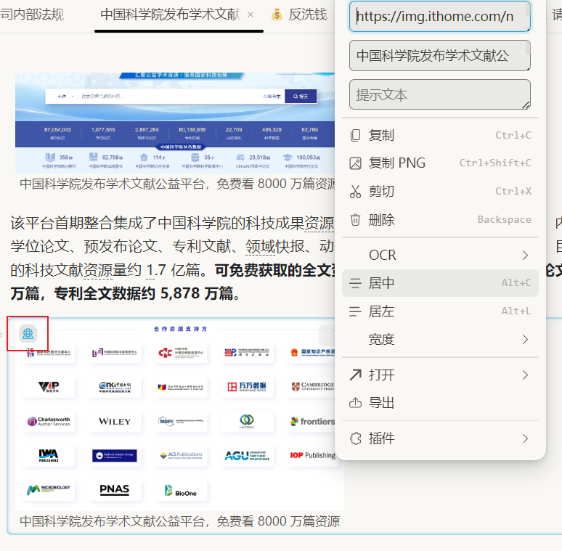The image size is (562, 551).
Task: Expand the 打开 submenu arrow
Action: pos(525,375)
